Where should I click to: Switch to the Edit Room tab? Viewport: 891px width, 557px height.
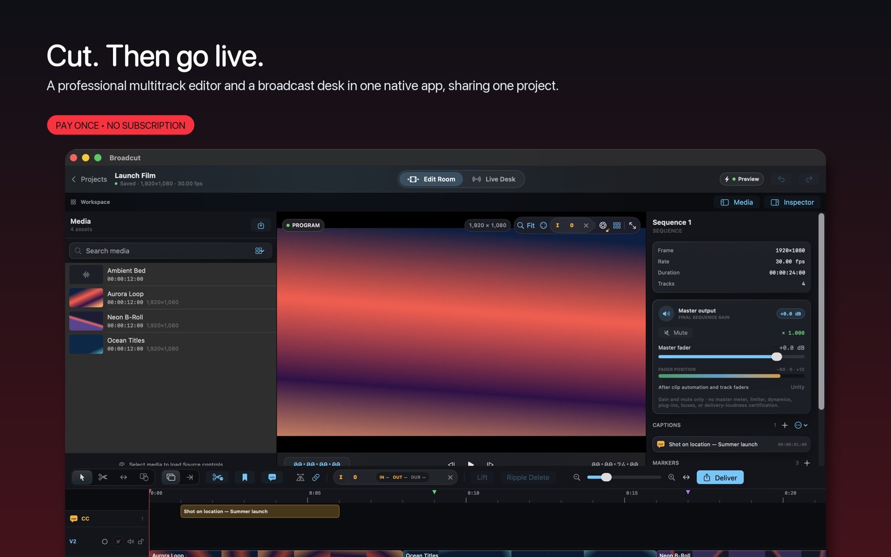pyautogui.click(x=432, y=179)
